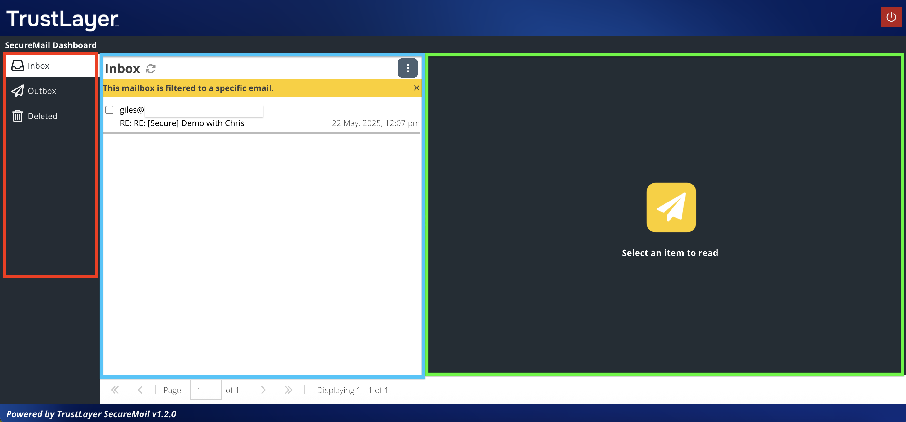Click the Inbox tray icon in sidebar
The height and width of the screenshot is (422, 906).
tap(18, 66)
